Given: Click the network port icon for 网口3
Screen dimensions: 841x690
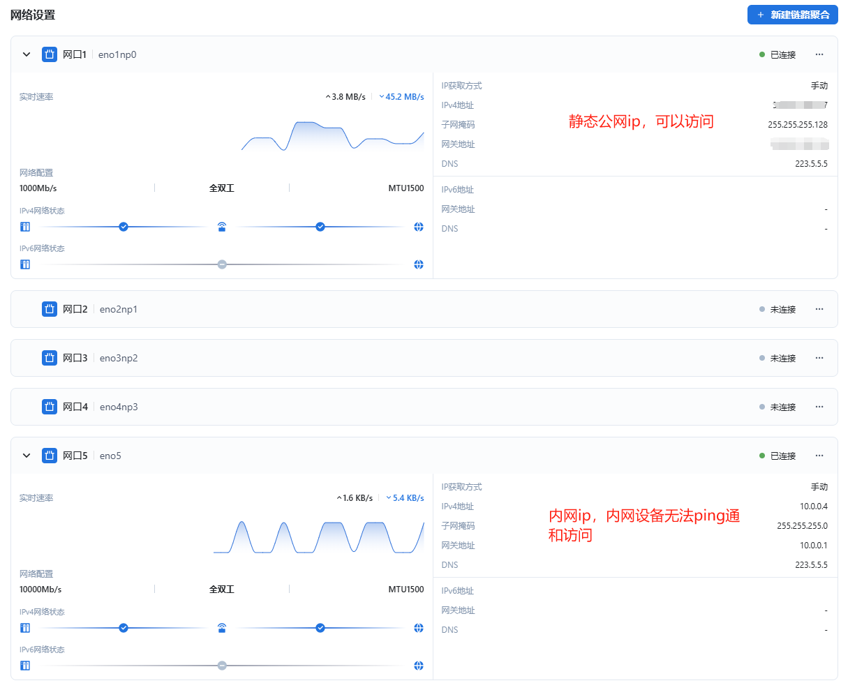Looking at the screenshot, I should [49, 358].
